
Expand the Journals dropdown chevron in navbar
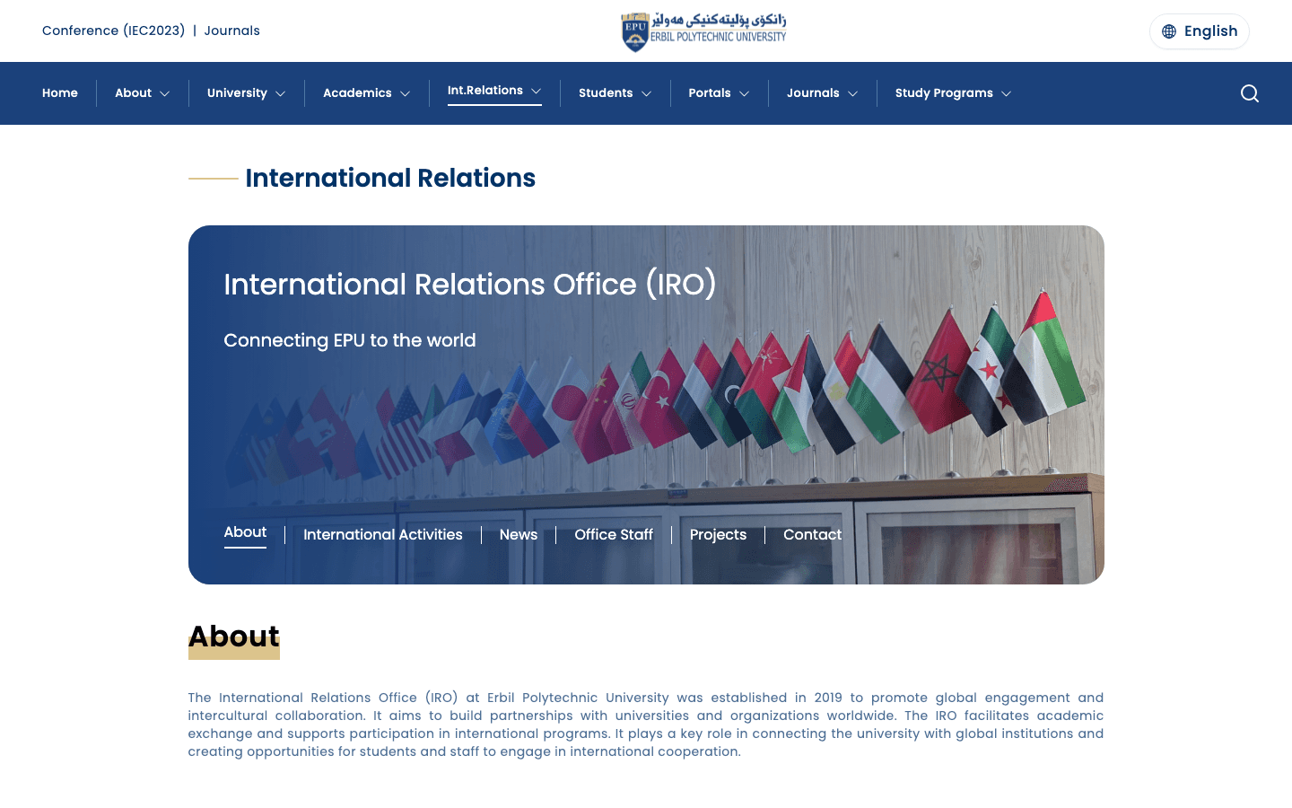point(853,93)
